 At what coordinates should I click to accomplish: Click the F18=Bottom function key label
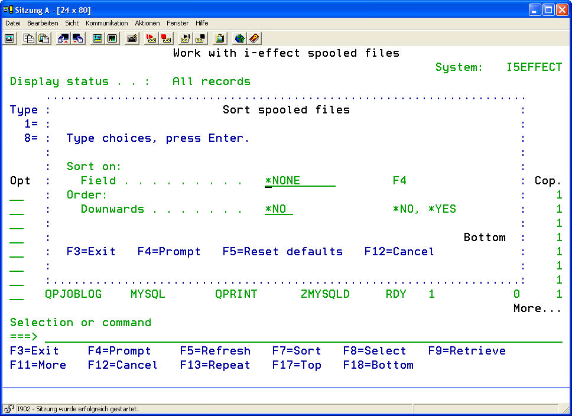tap(378, 365)
